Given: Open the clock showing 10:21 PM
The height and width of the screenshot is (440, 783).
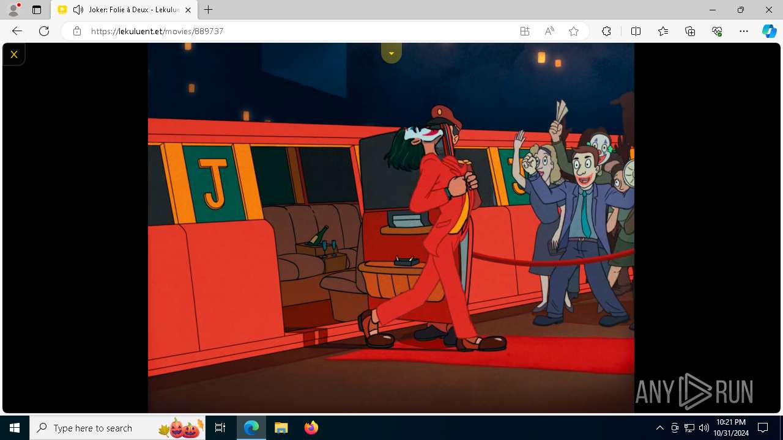Looking at the screenshot, I should 730,428.
